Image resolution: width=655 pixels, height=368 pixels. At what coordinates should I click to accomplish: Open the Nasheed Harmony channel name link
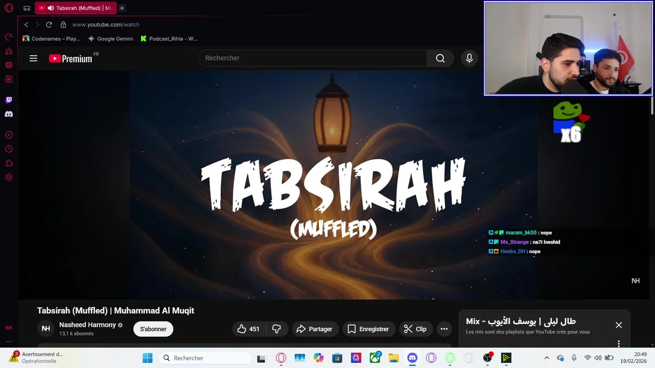[88, 325]
